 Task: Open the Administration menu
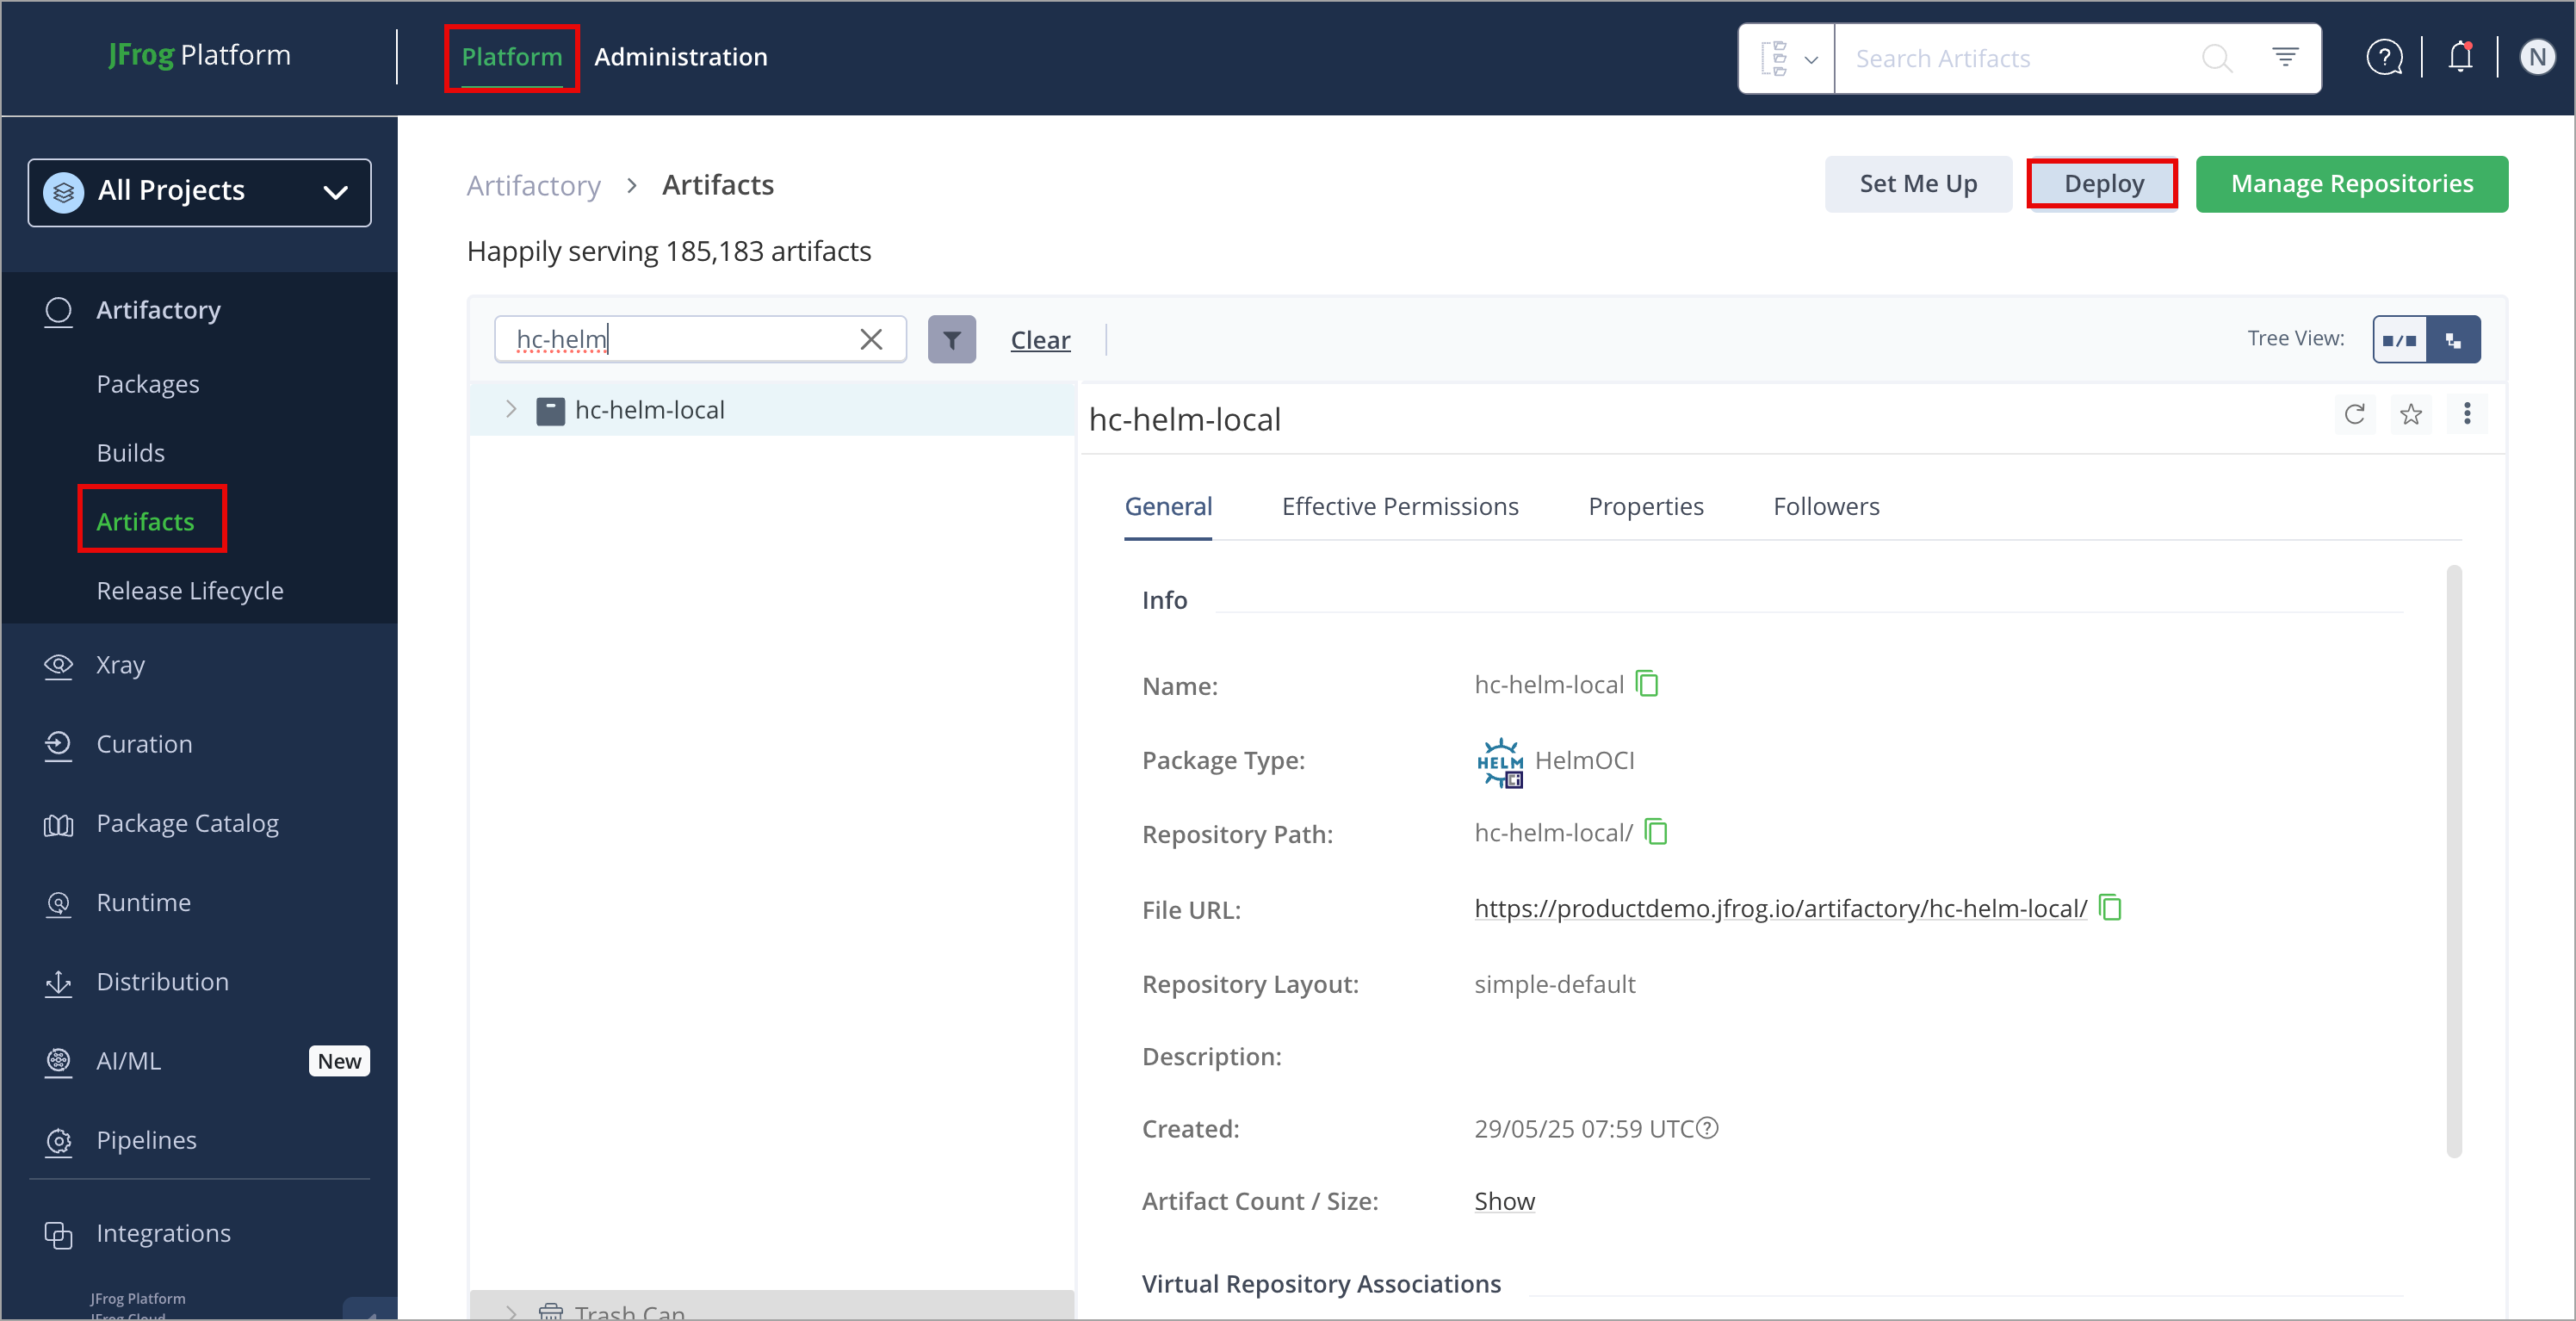click(x=680, y=56)
